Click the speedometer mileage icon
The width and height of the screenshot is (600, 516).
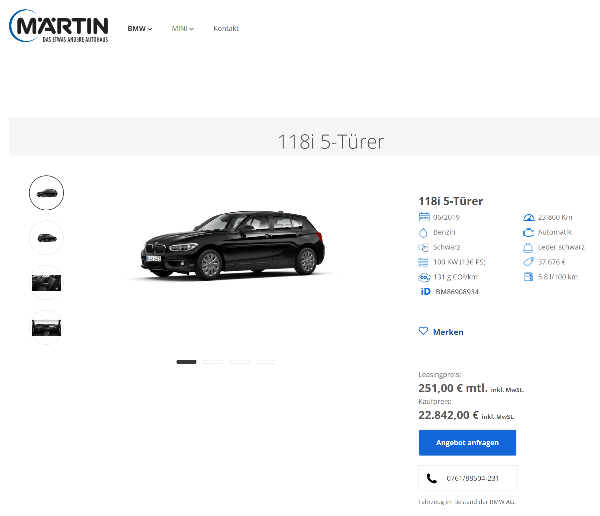coord(529,217)
